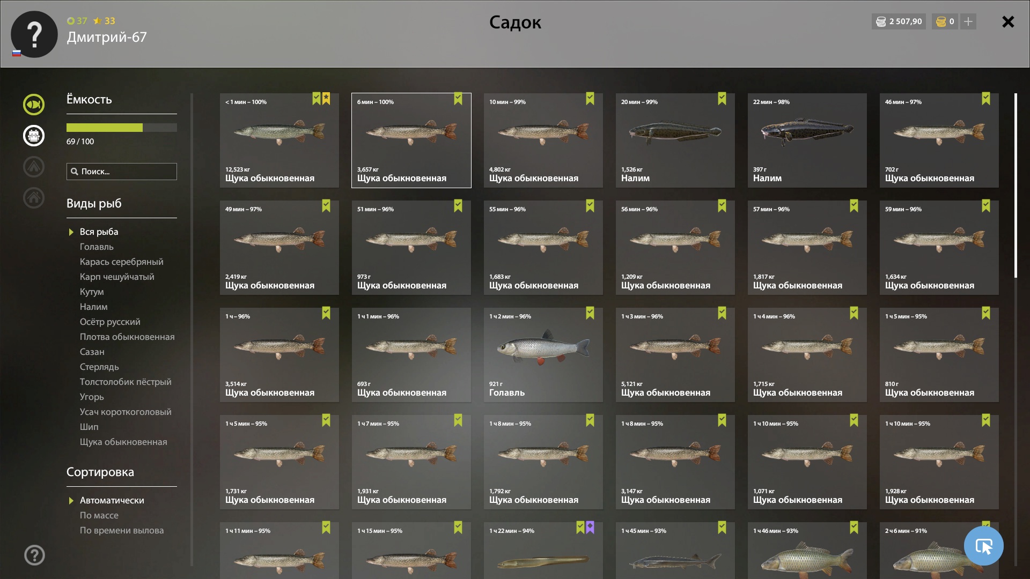
Task: Select the fishing basket sidebar icon
Action: click(34, 136)
